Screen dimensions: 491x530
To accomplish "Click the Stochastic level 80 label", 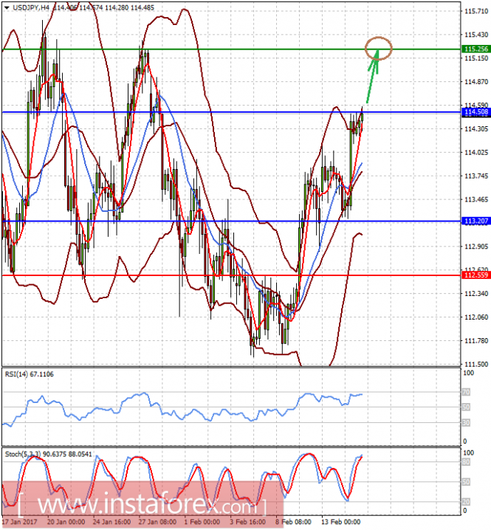I will click(466, 462).
